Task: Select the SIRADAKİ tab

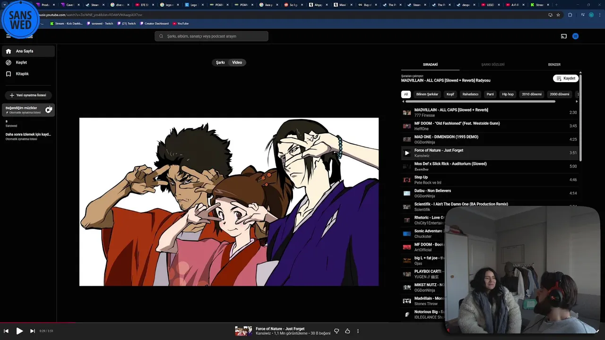Action: click(430, 65)
